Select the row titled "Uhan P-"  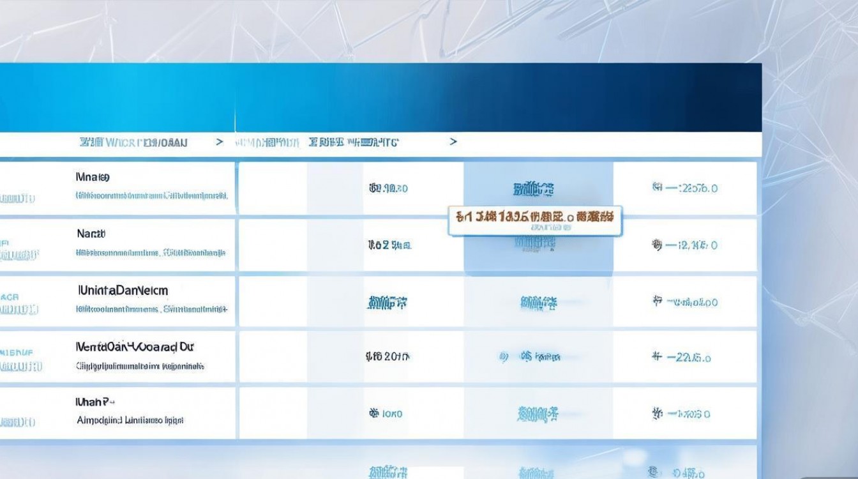(x=378, y=413)
